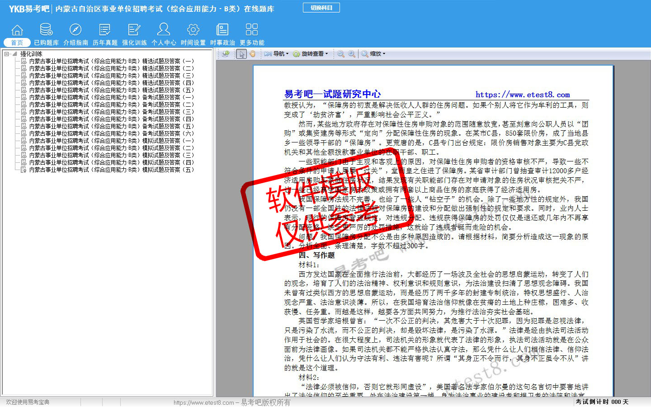Open the https://www.etest8.com link in document
Viewport: 651px width, 407px height.
(522, 95)
